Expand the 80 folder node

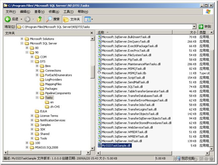coord(27,48)
